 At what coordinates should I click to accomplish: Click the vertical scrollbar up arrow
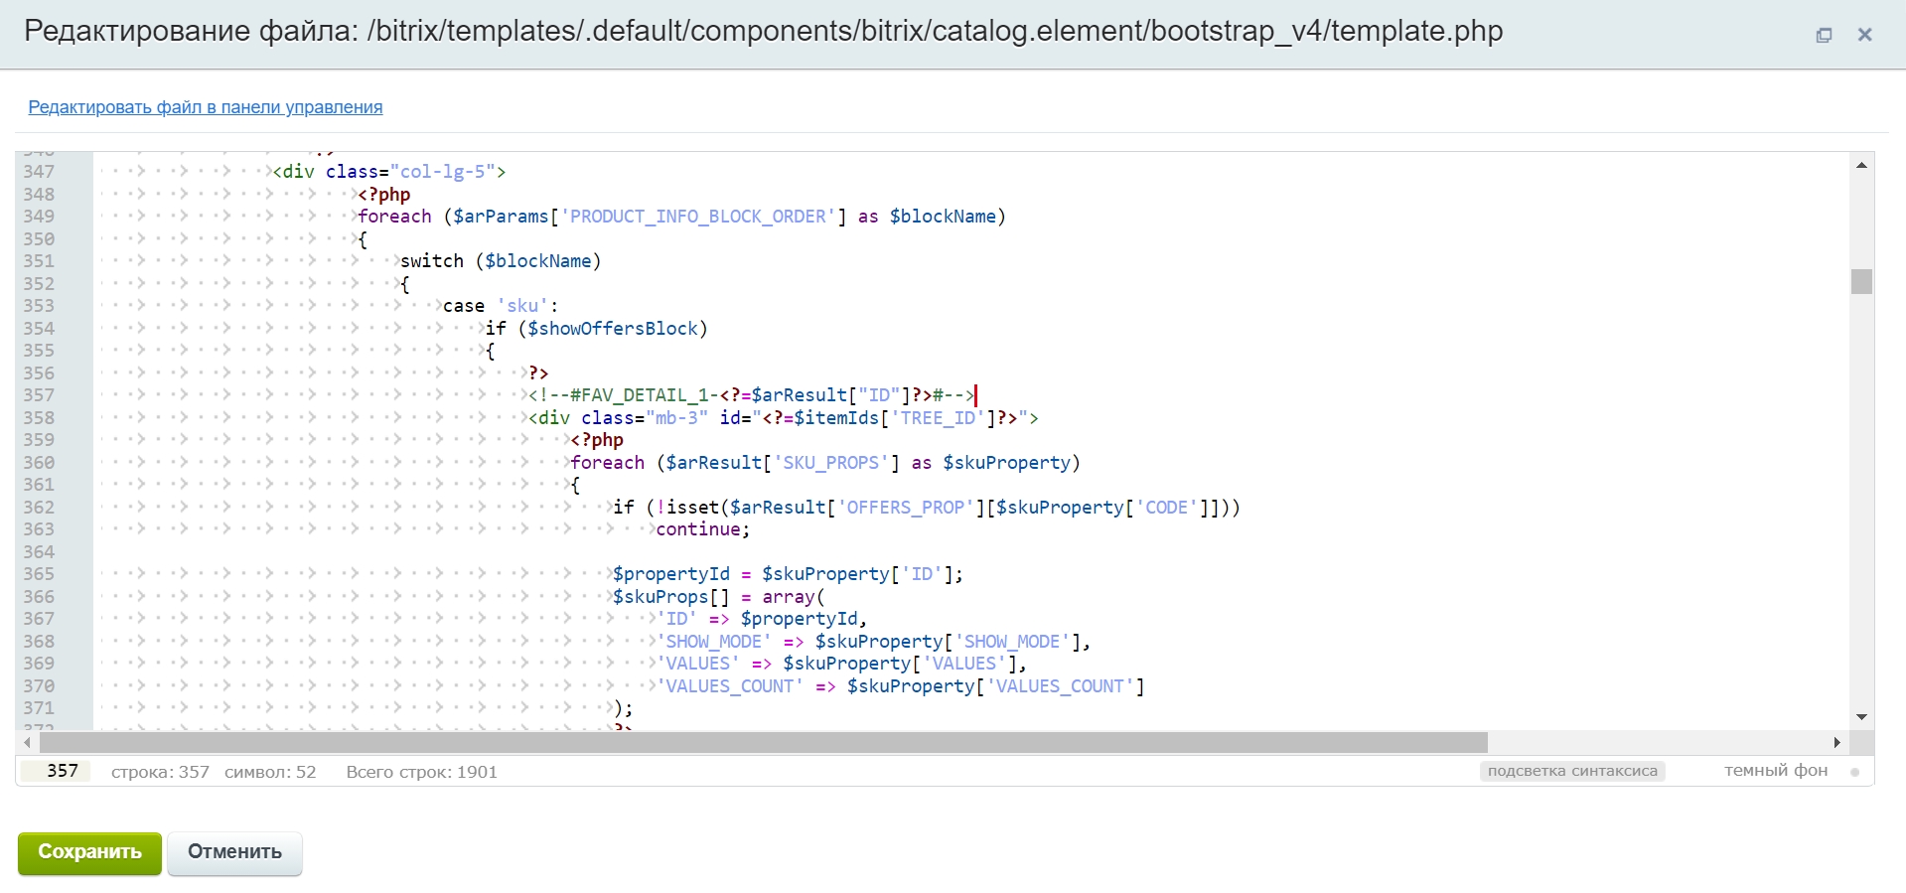pyautogui.click(x=1861, y=166)
